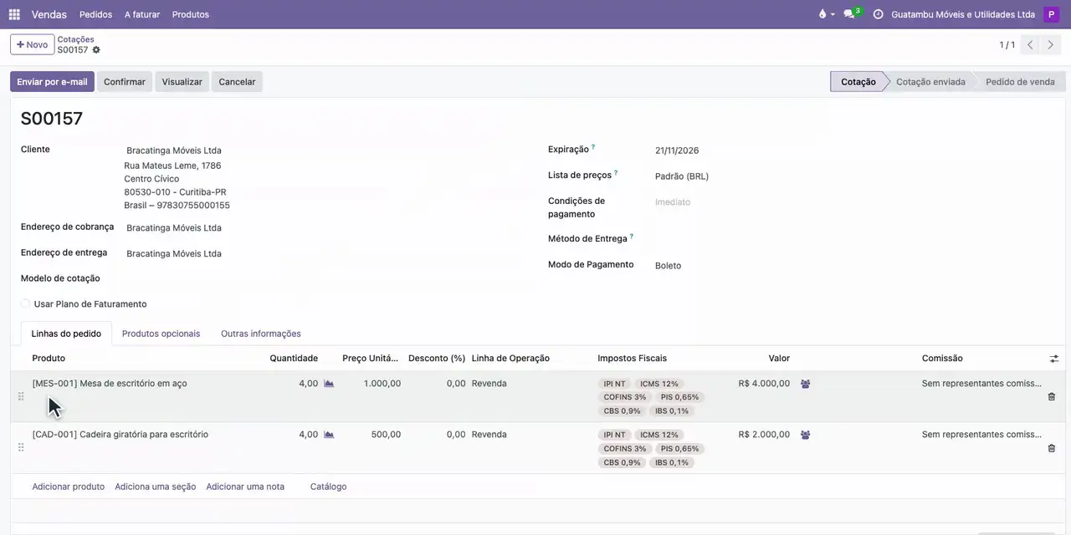Open the Produtos menu
The image size is (1071, 535).
pos(191,14)
